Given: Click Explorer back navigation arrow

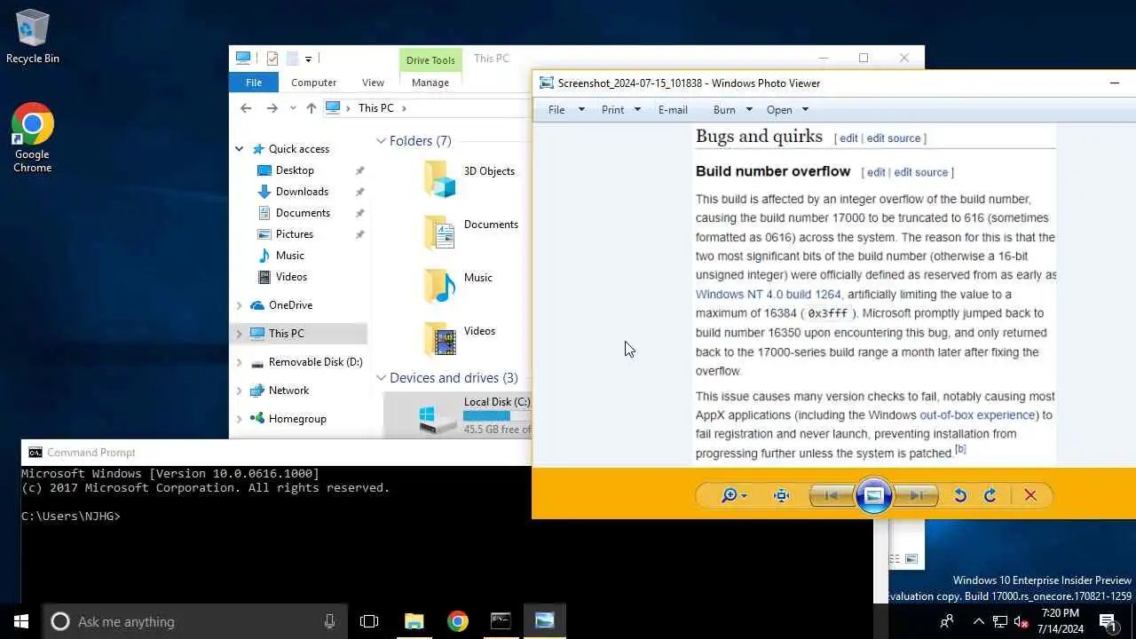Looking at the screenshot, I should coord(246,108).
